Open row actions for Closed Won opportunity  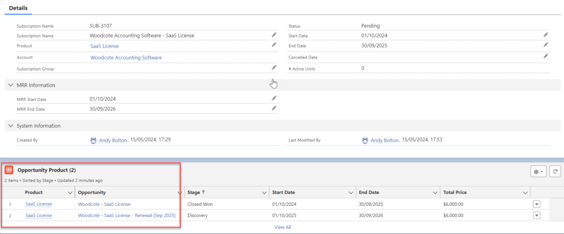(537, 204)
